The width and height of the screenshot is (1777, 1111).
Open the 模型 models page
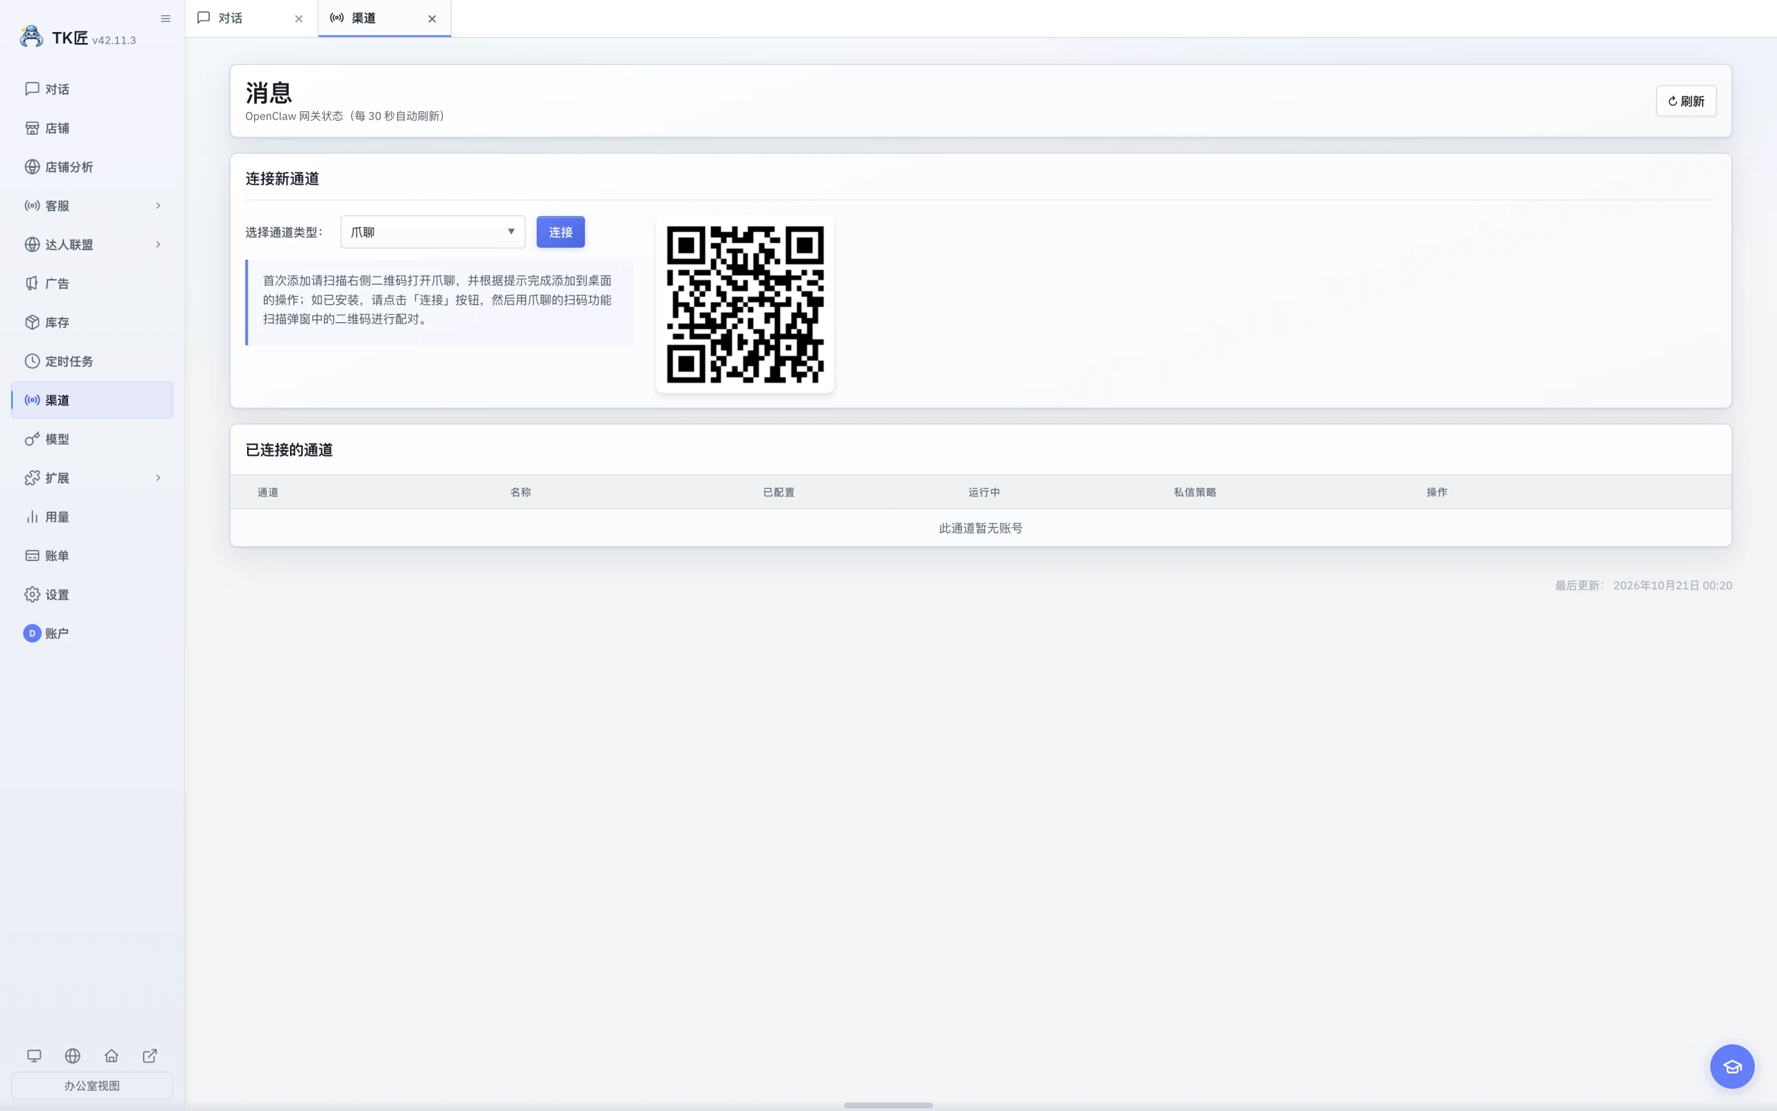[x=92, y=439]
